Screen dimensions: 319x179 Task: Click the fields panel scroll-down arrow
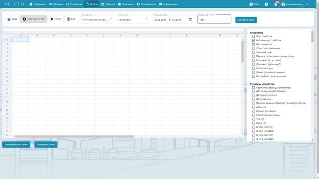point(313,140)
